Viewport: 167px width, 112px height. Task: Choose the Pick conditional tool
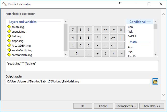[130, 32]
